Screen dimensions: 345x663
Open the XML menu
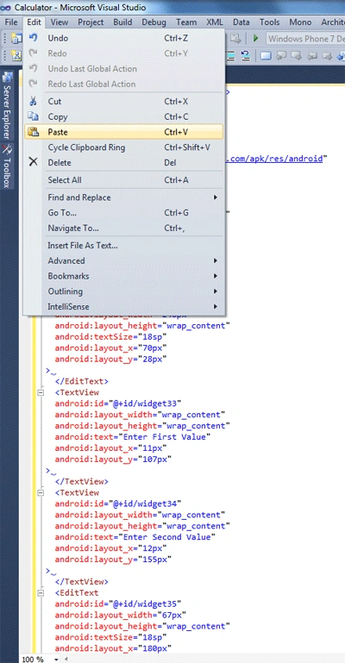215,22
